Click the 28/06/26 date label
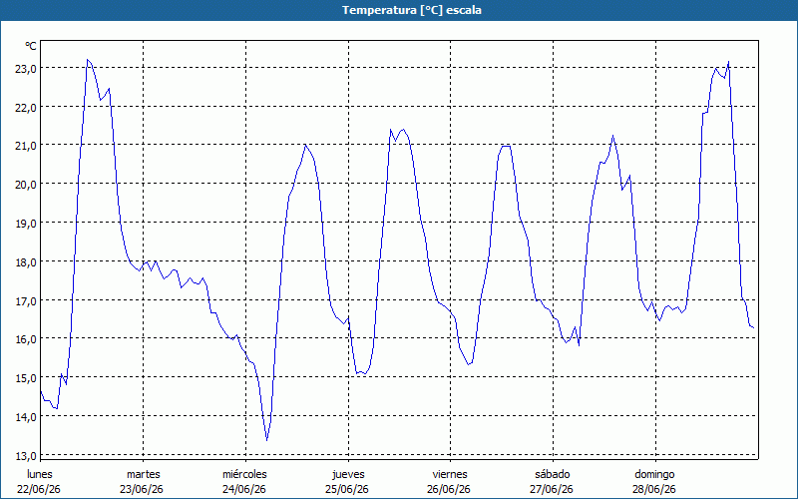 pos(654,489)
